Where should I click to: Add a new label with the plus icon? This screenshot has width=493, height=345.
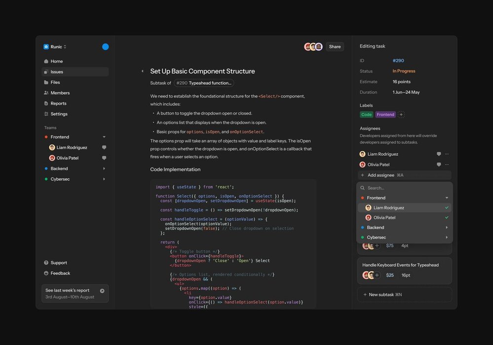401,115
